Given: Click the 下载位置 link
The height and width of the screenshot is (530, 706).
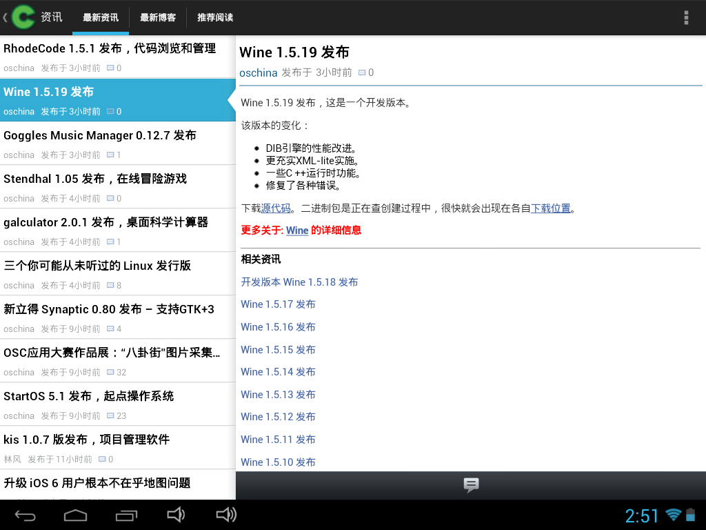Looking at the screenshot, I should tap(551, 208).
